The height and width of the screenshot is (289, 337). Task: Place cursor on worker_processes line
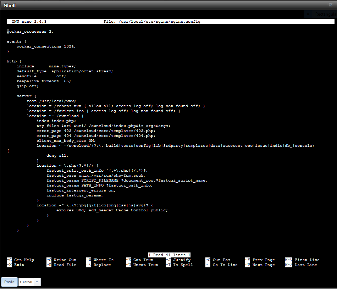click(x=30, y=32)
